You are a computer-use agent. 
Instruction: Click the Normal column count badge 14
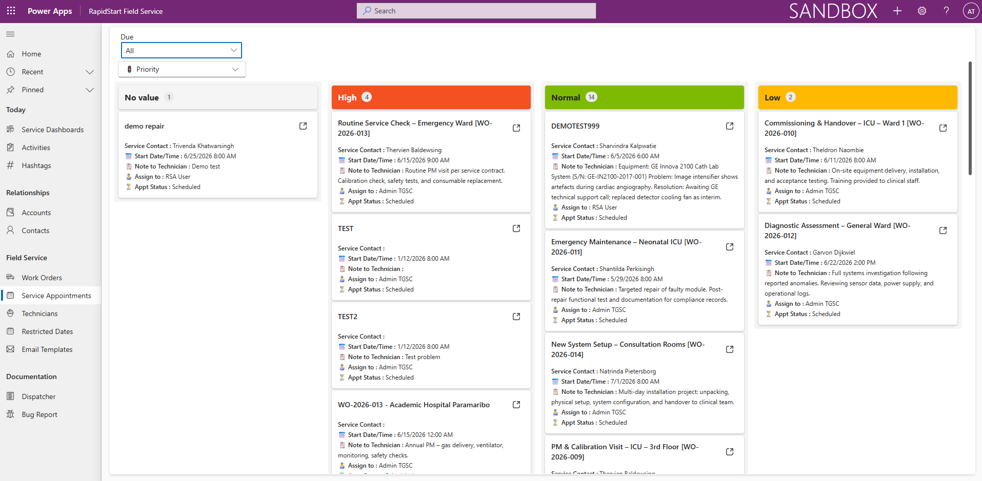(592, 97)
